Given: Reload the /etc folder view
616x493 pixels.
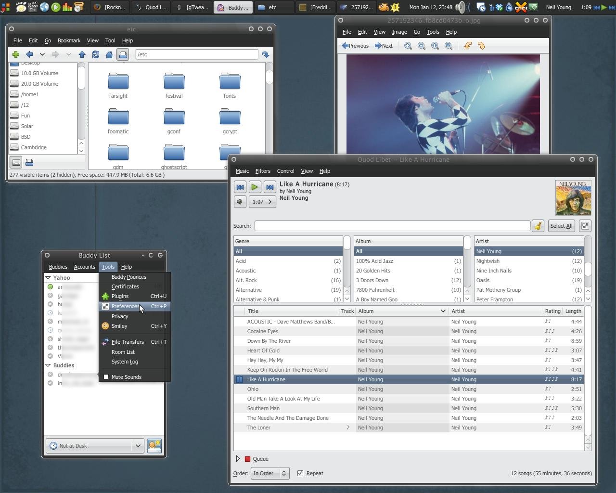Looking at the screenshot, I should 96,54.
